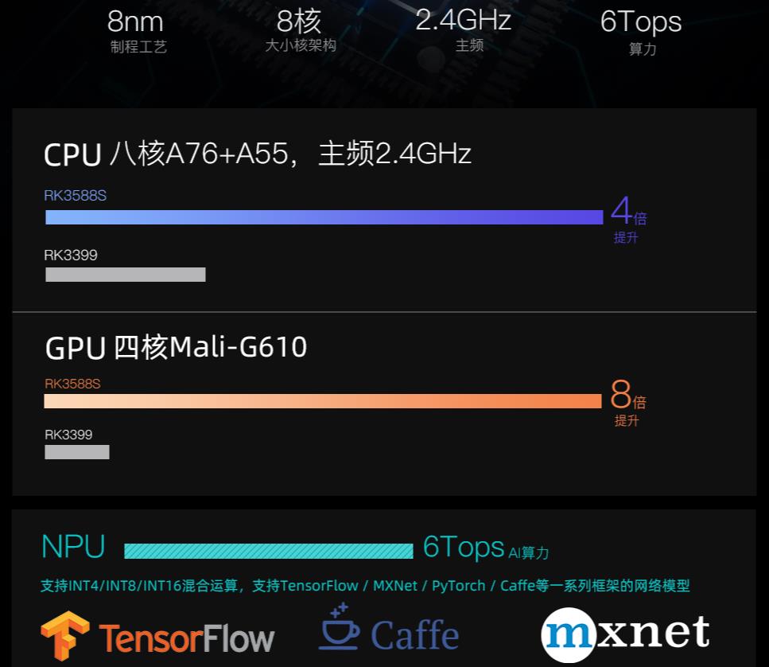Click the gray RK3399 CPU bar
769x667 pixels.
[125, 275]
